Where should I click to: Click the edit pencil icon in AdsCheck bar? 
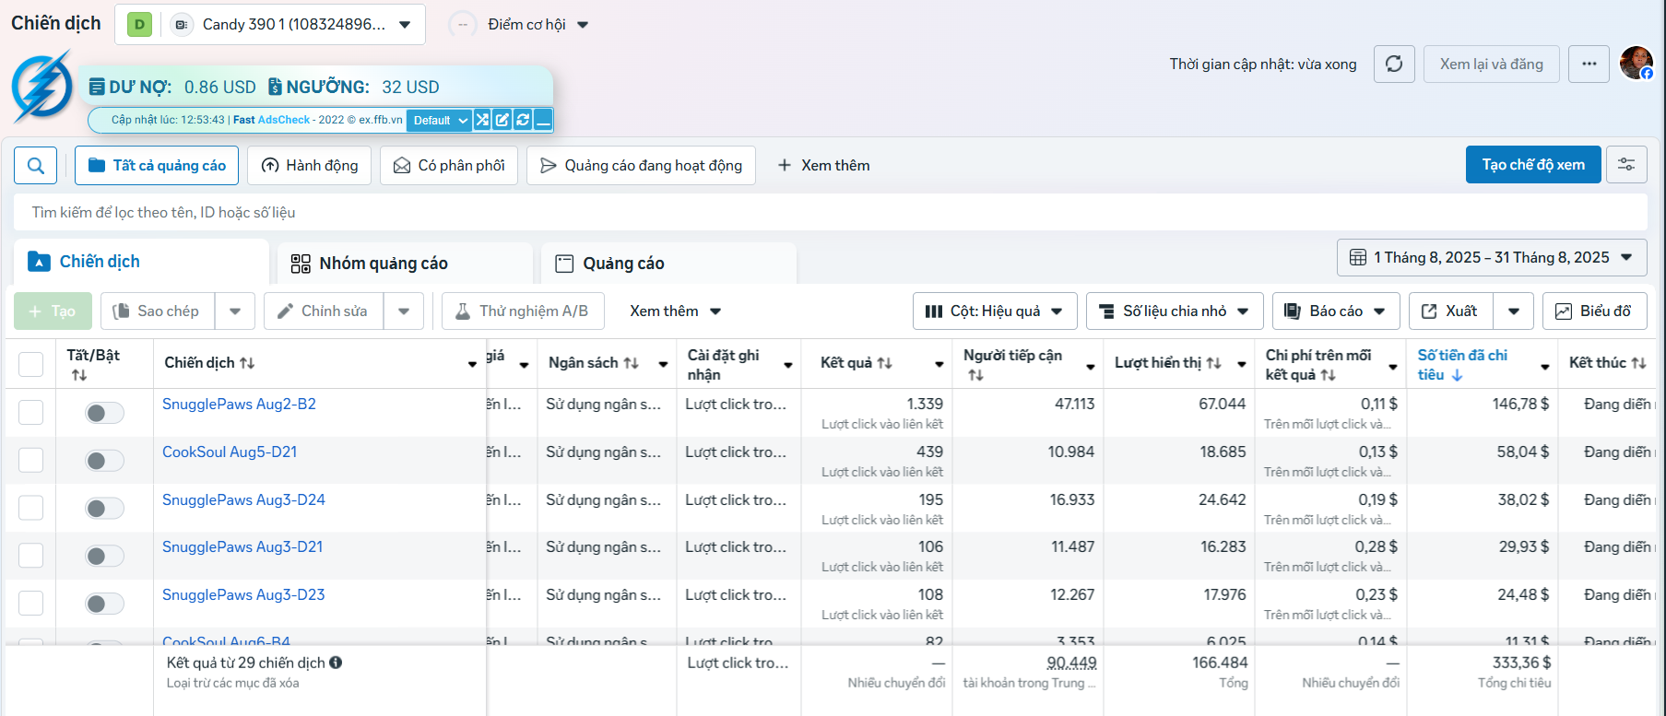[502, 120]
